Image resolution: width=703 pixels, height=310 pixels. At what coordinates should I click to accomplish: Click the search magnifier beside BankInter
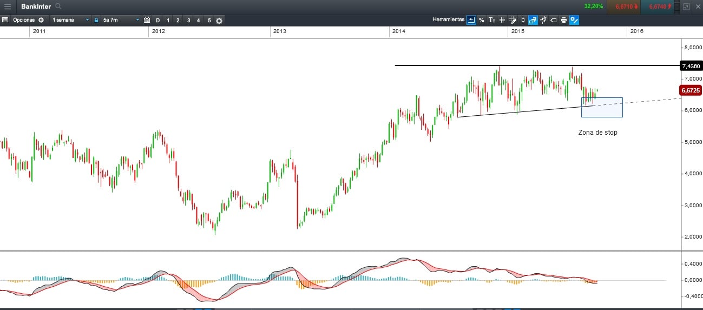point(58,6)
